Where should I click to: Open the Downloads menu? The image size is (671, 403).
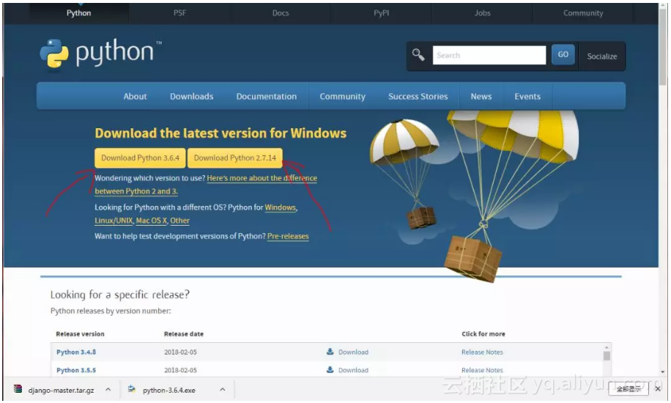(x=192, y=97)
